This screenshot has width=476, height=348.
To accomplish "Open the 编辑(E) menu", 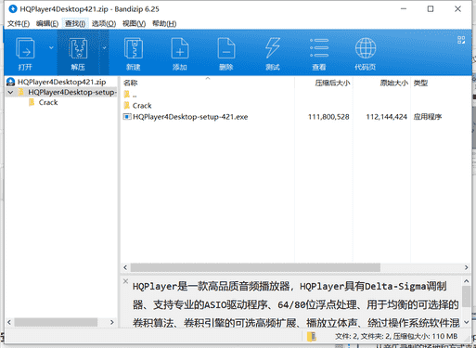I will (47, 24).
